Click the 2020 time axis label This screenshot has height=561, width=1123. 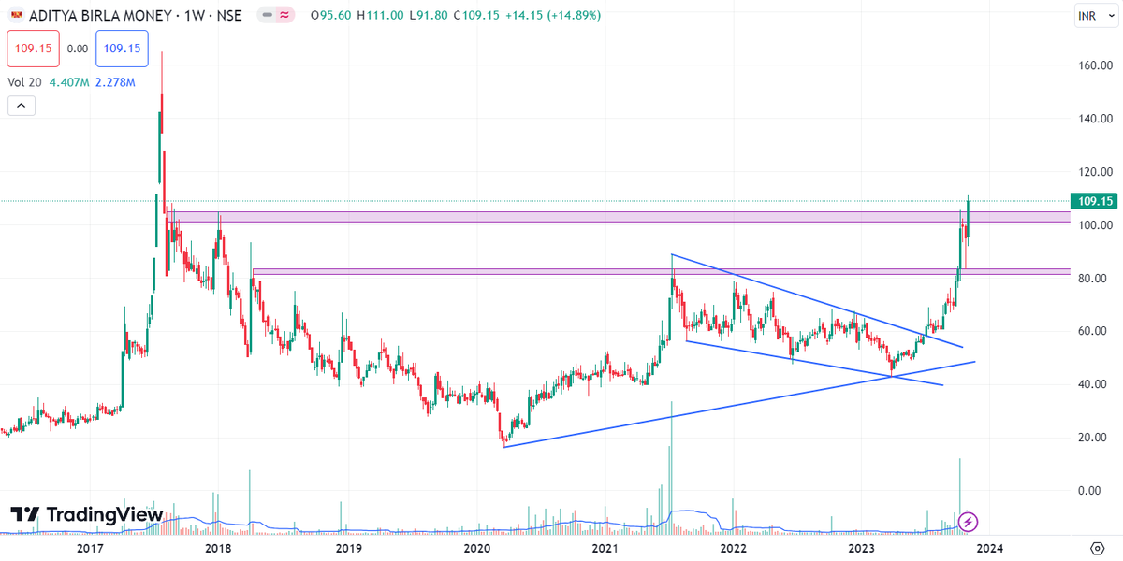(476, 548)
